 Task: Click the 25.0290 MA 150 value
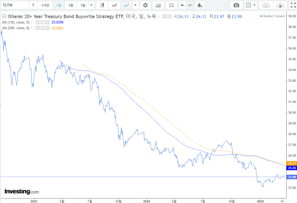coord(57,22)
